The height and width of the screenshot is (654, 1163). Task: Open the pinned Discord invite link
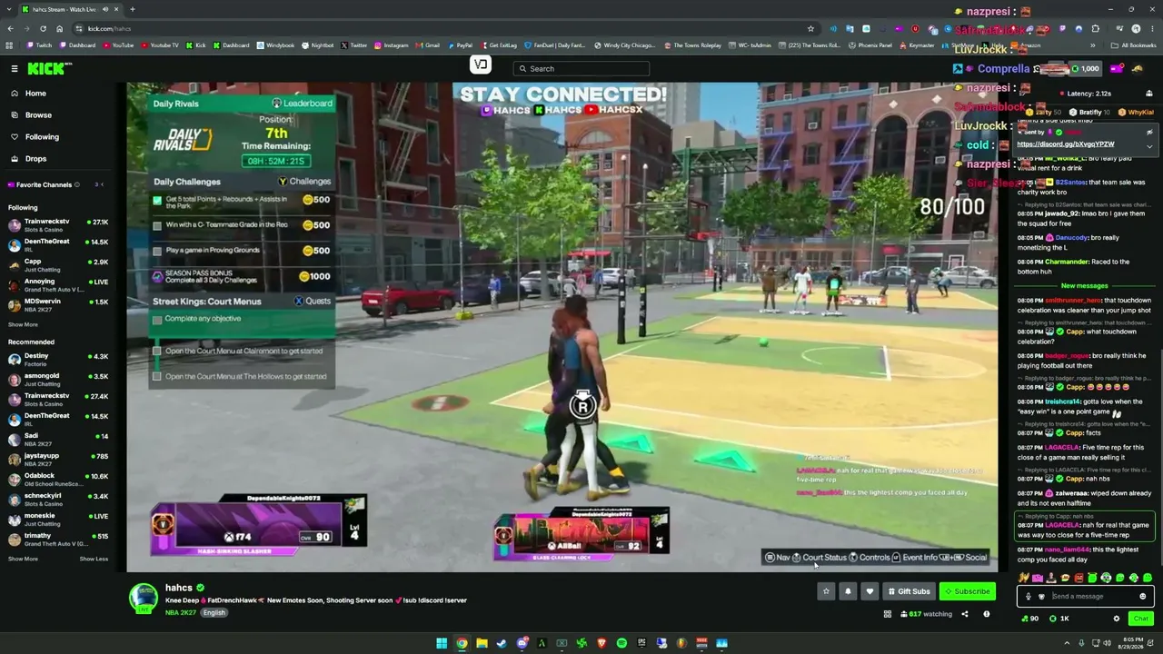click(1066, 144)
